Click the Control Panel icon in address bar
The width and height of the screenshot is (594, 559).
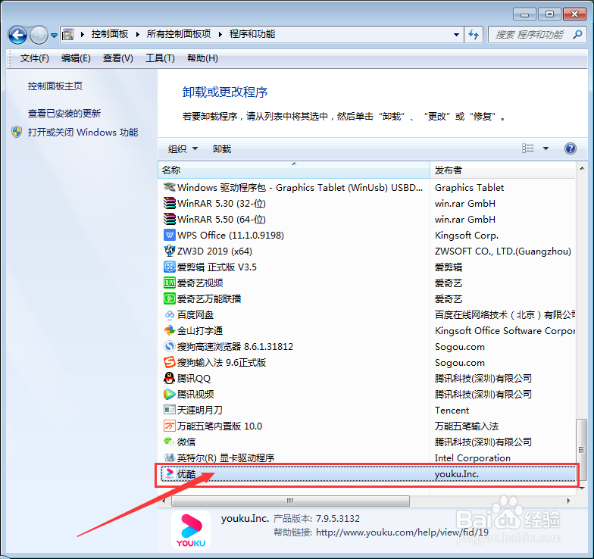tap(68, 35)
